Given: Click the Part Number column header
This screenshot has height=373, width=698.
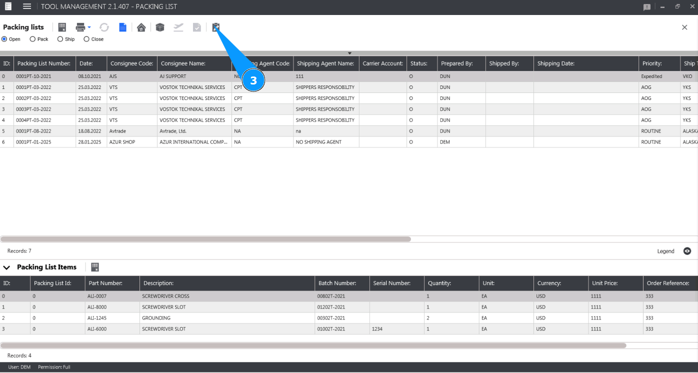Looking at the screenshot, I should pyautogui.click(x=112, y=283).
